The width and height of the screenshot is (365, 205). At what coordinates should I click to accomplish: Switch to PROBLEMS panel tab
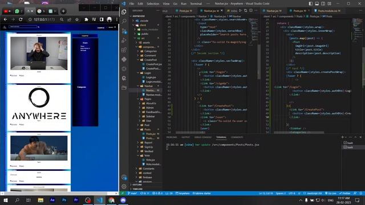[x=172, y=137]
